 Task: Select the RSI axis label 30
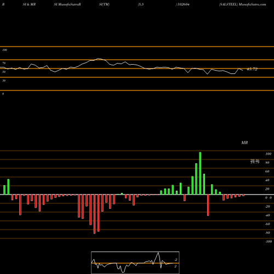click(4, 81)
